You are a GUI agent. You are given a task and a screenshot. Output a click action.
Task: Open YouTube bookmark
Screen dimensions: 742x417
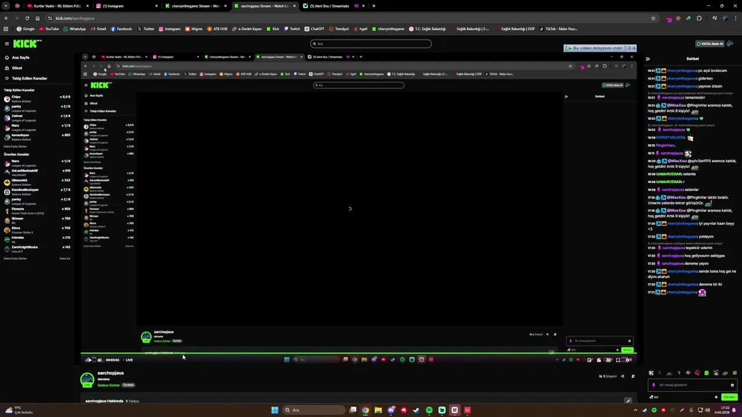pyautogui.click(x=49, y=29)
